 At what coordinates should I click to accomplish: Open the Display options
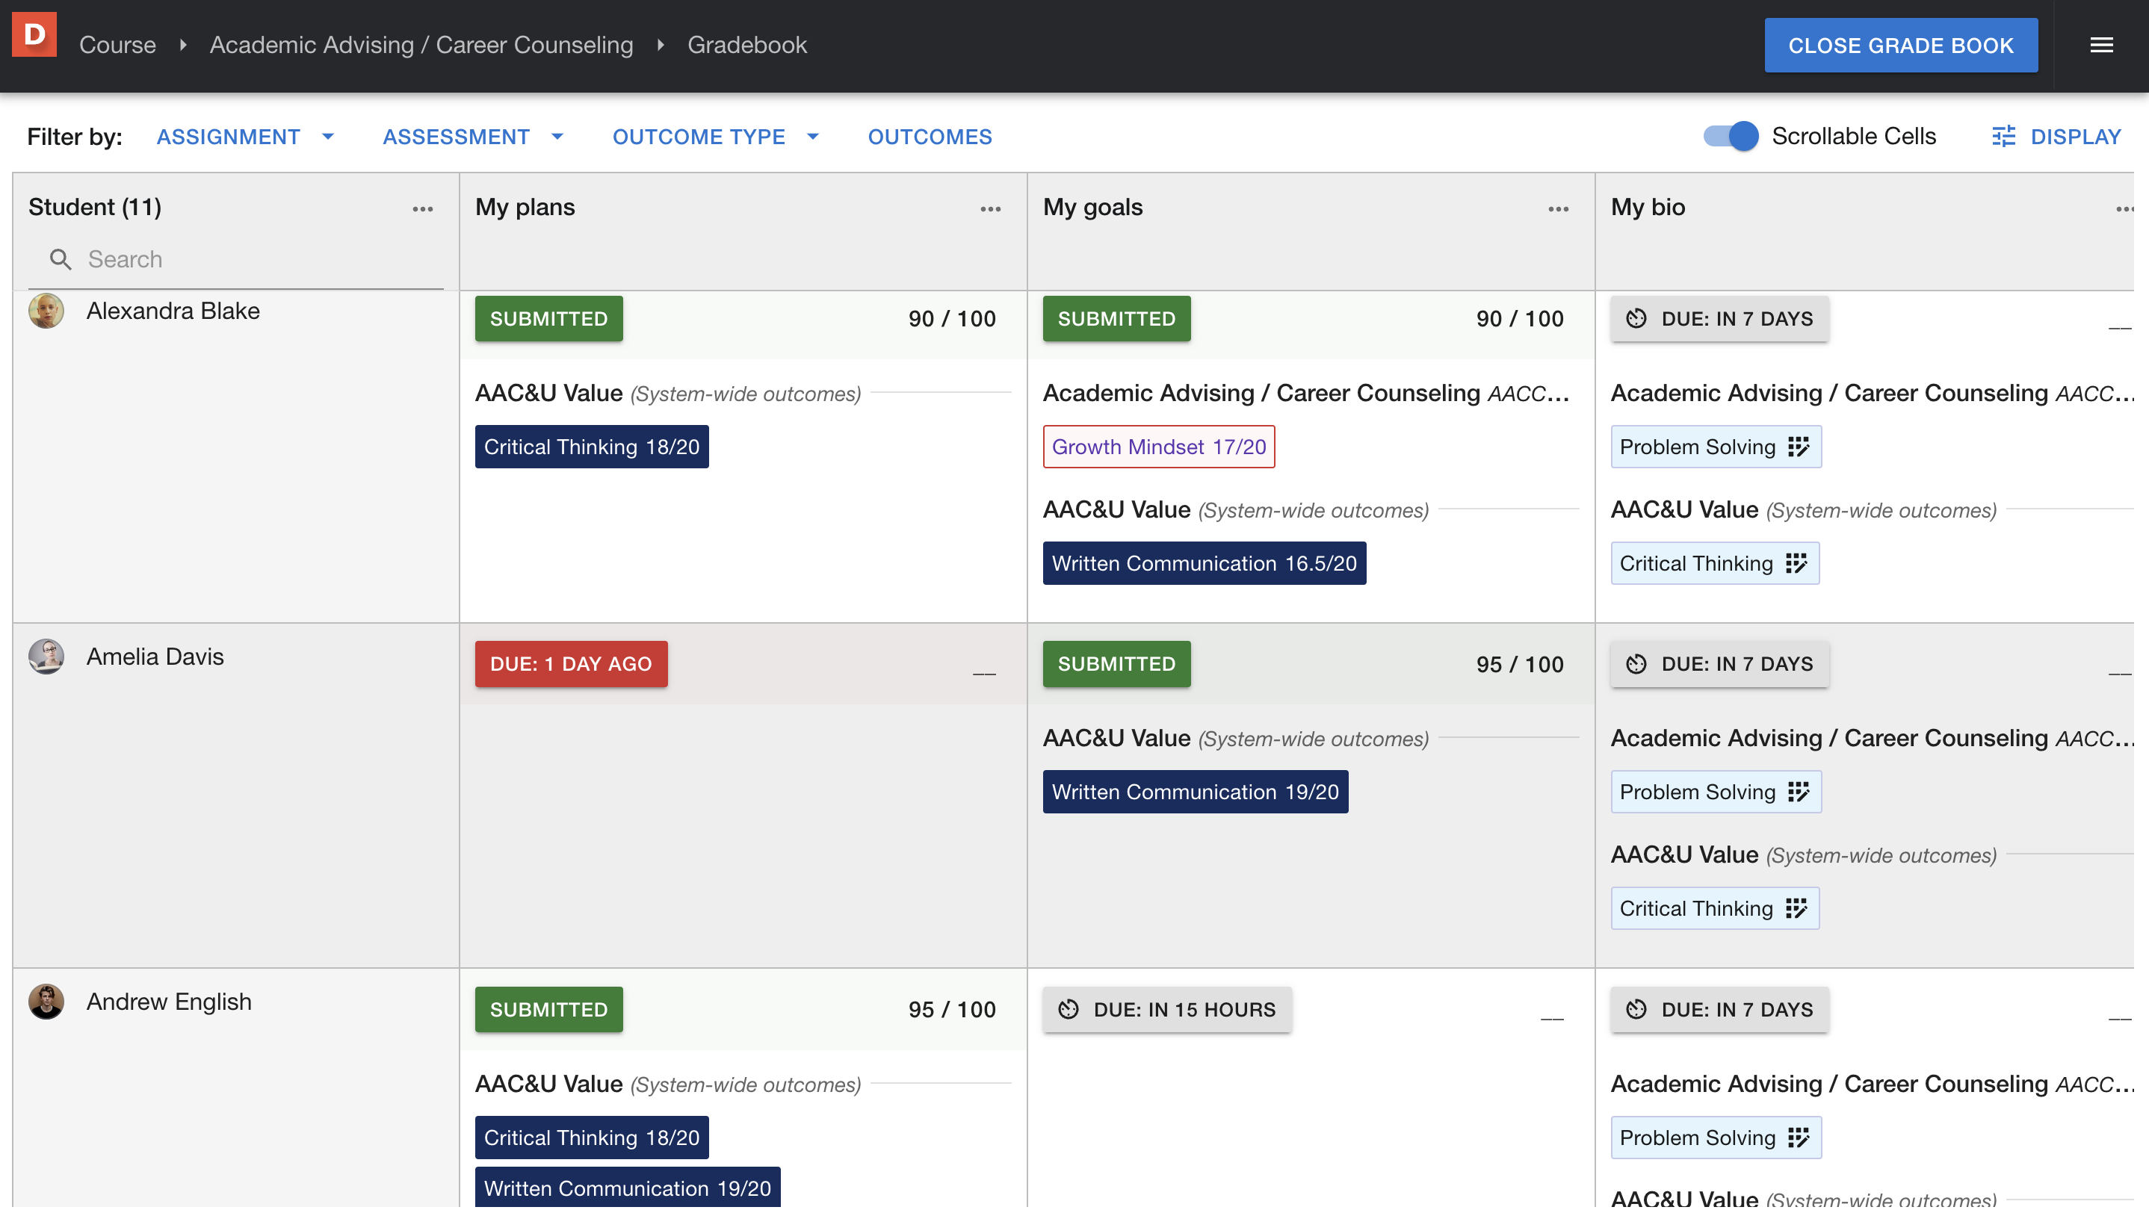[x=2056, y=137]
